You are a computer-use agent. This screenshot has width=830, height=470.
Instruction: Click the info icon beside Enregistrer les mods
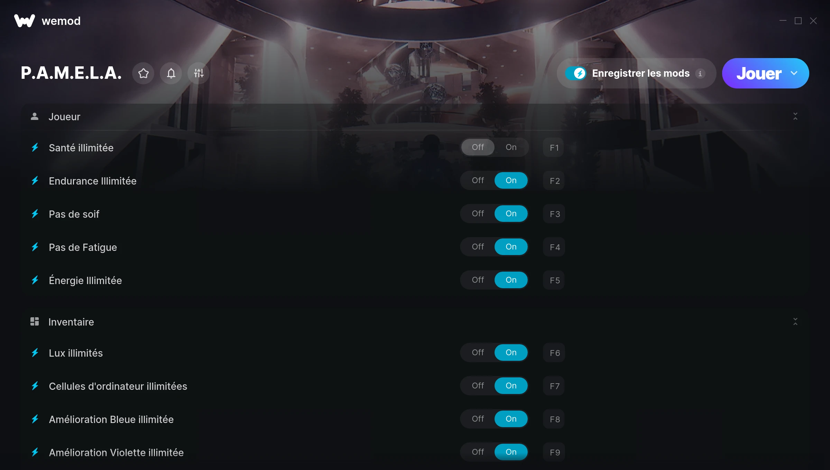pos(700,74)
